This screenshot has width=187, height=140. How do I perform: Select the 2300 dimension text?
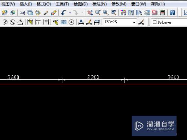pyautogui.click(x=93, y=77)
